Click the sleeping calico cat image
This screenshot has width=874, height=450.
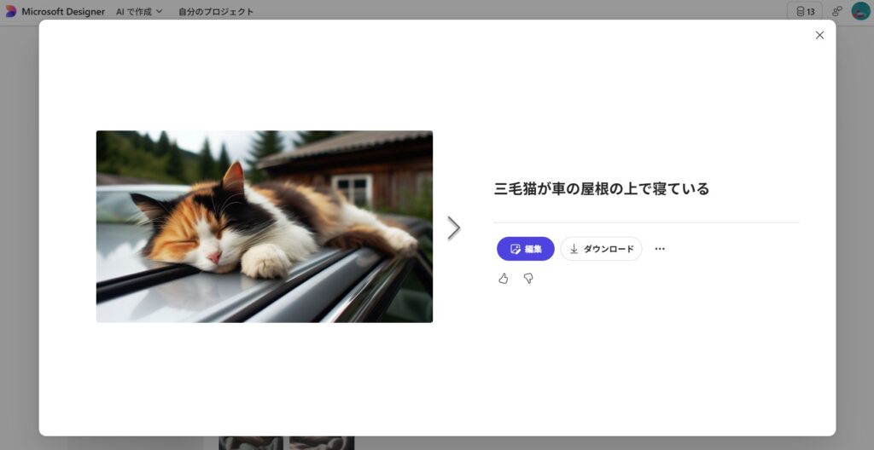(x=265, y=226)
